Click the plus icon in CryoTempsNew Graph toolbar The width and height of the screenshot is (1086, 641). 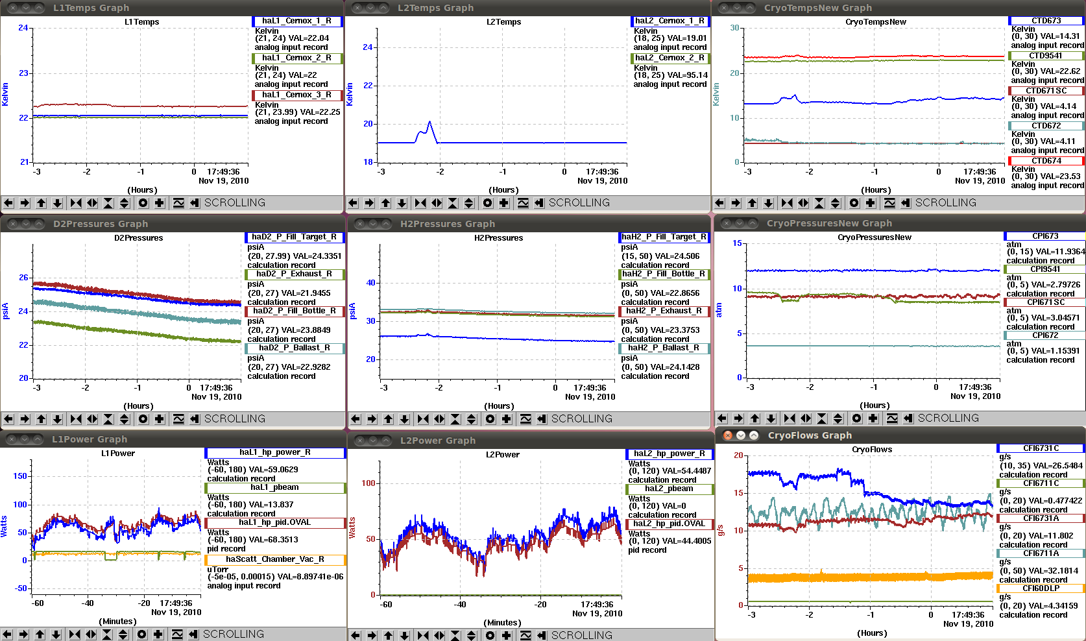coord(871,203)
